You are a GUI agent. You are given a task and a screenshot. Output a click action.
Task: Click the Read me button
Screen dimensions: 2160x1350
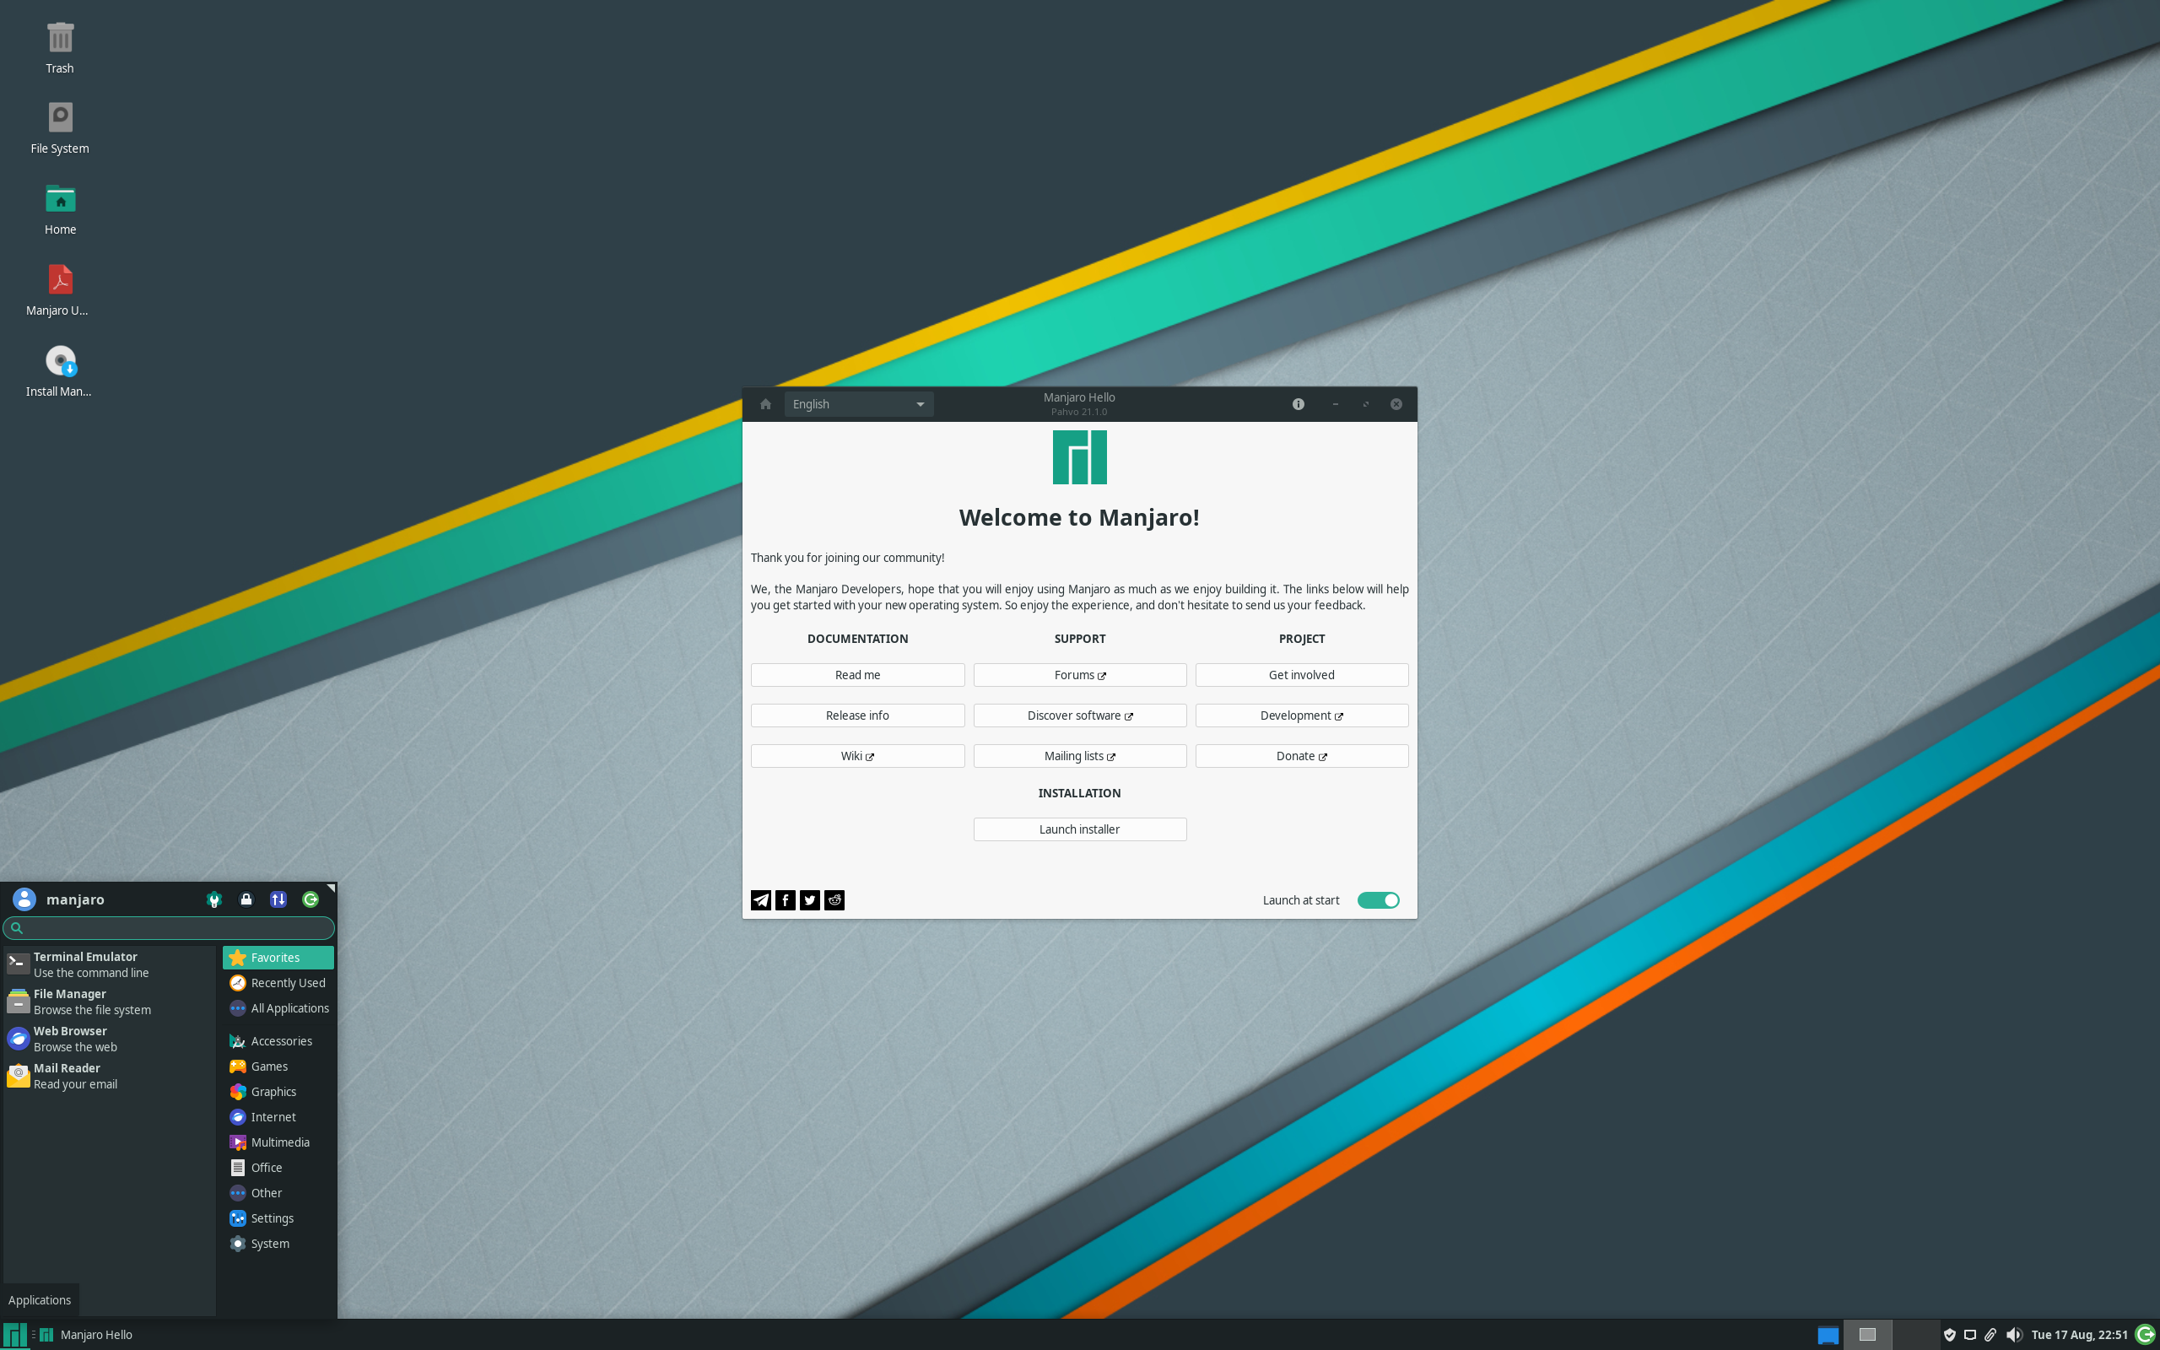[857, 675]
